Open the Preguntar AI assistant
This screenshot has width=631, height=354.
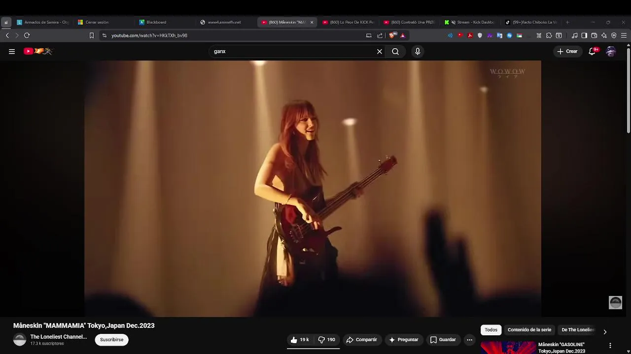pyautogui.click(x=403, y=340)
